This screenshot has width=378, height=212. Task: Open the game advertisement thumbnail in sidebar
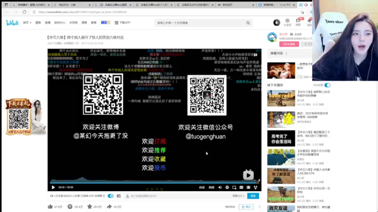[x=281, y=70]
